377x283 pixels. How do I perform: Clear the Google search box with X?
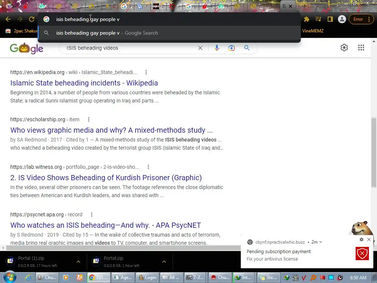pyautogui.click(x=200, y=48)
